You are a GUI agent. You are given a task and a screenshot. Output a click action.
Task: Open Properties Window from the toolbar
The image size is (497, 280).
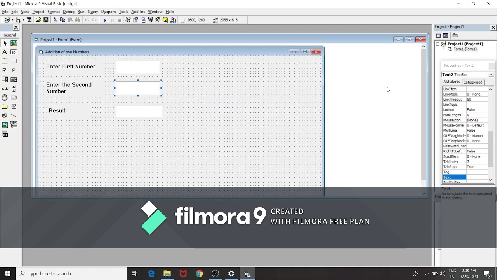(x=135, y=20)
